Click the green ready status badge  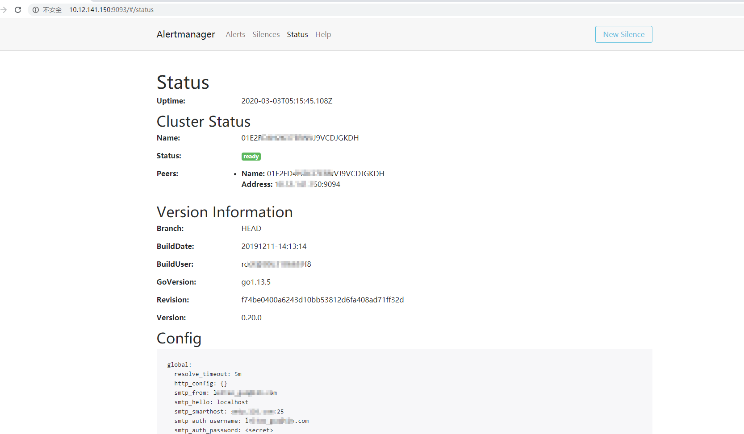[251, 157]
